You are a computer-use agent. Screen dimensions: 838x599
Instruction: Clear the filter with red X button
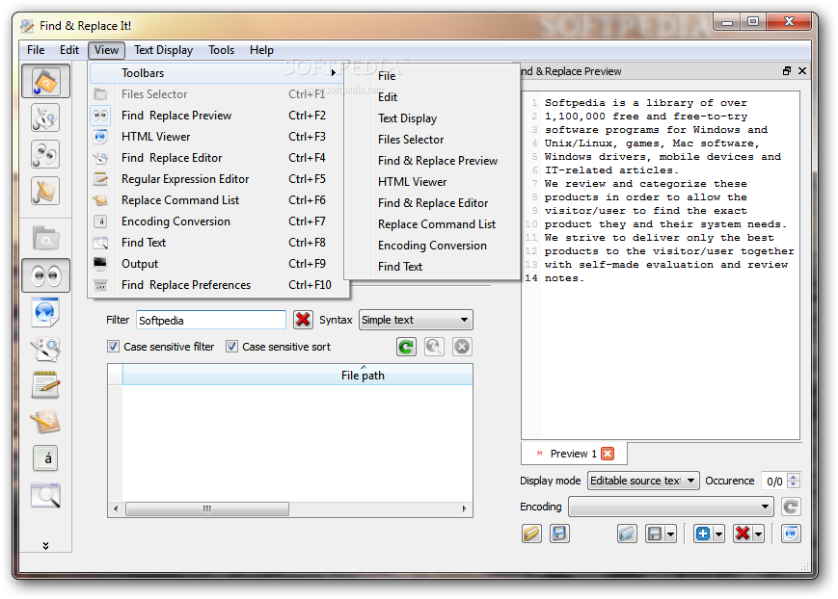click(303, 320)
